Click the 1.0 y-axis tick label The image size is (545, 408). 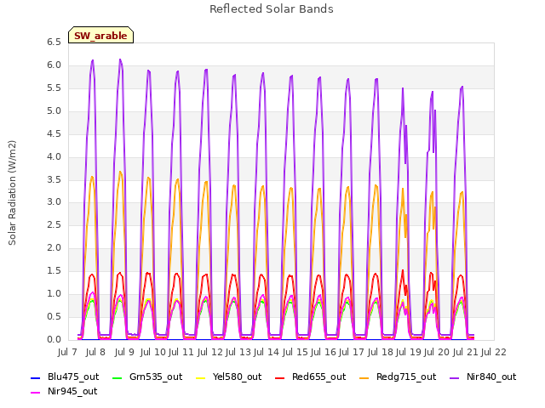tap(54, 294)
